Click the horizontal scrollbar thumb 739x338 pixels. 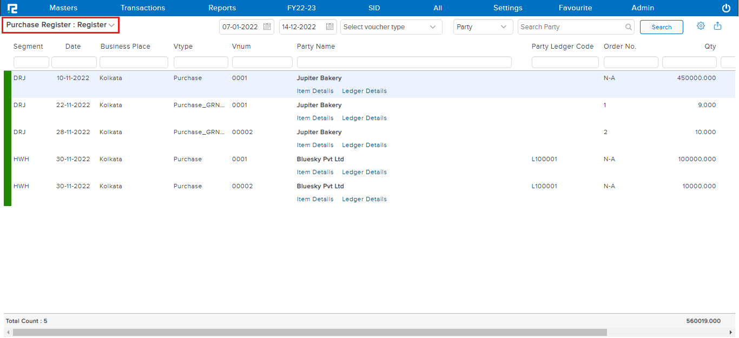(309, 332)
